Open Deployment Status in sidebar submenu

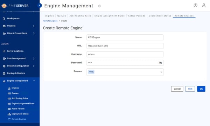click(x=20, y=114)
